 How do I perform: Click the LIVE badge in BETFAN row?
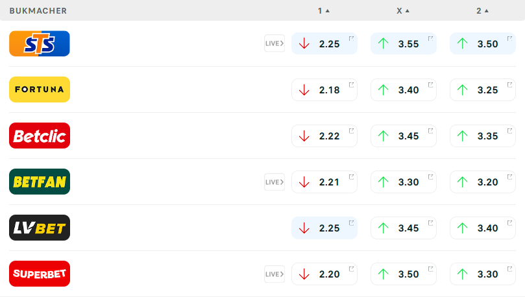point(275,182)
